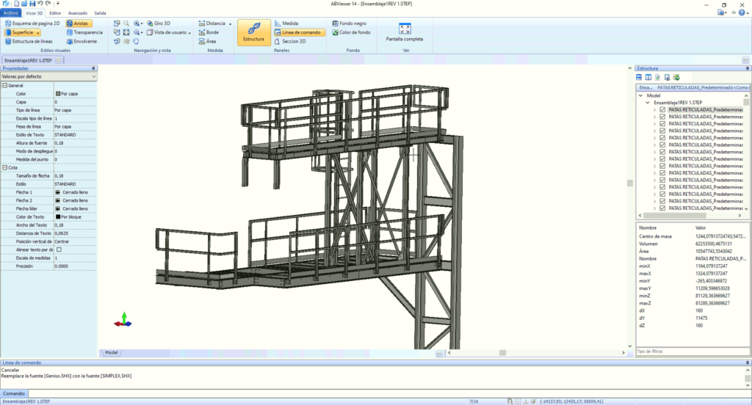
Task: Tick the Alinear texto checkbox
Action: pos(59,249)
